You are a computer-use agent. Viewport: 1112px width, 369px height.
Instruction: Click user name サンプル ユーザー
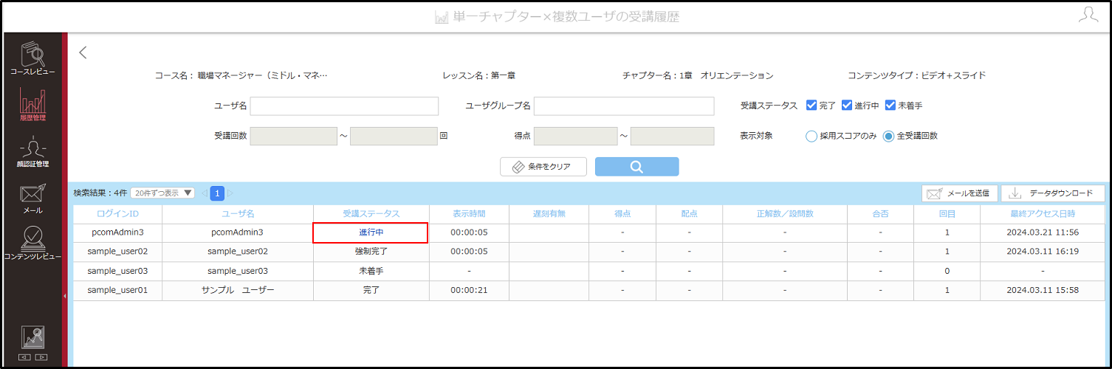point(238,290)
